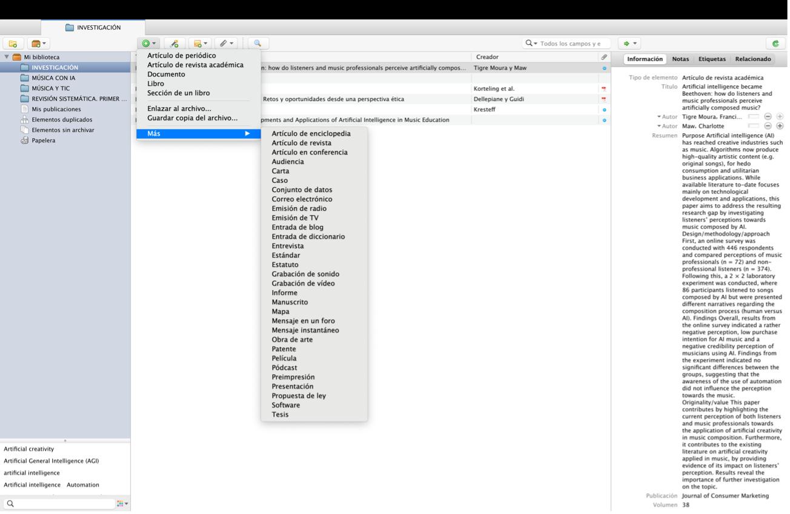Filter by the Artificial creativity tag
Screen dimensions: 790x514
pyautogui.click(x=29, y=449)
